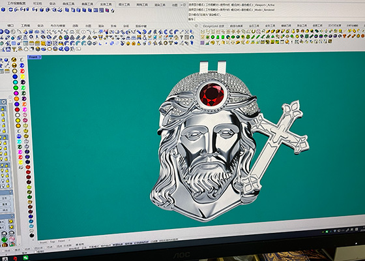Open the red app icon on the Windows taskbar

15,258
